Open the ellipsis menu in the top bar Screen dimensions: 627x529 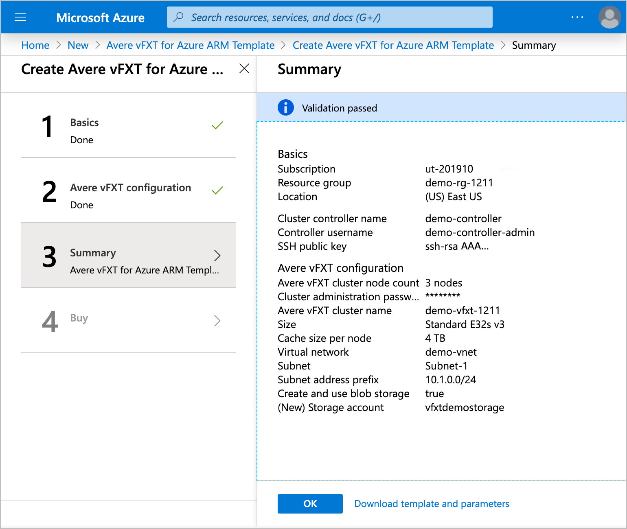pyautogui.click(x=577, y=16)
